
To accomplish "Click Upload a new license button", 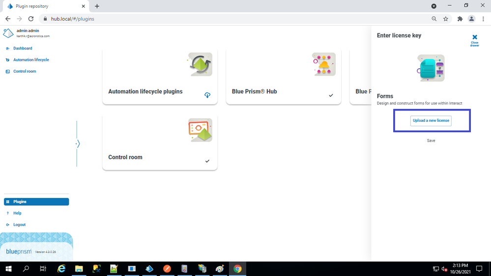I will click(431, 120).
